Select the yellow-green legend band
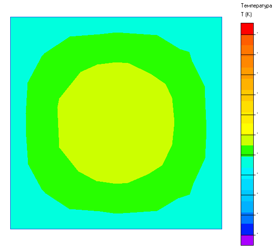This screenshot has width=276, height=247. [247, 140]
